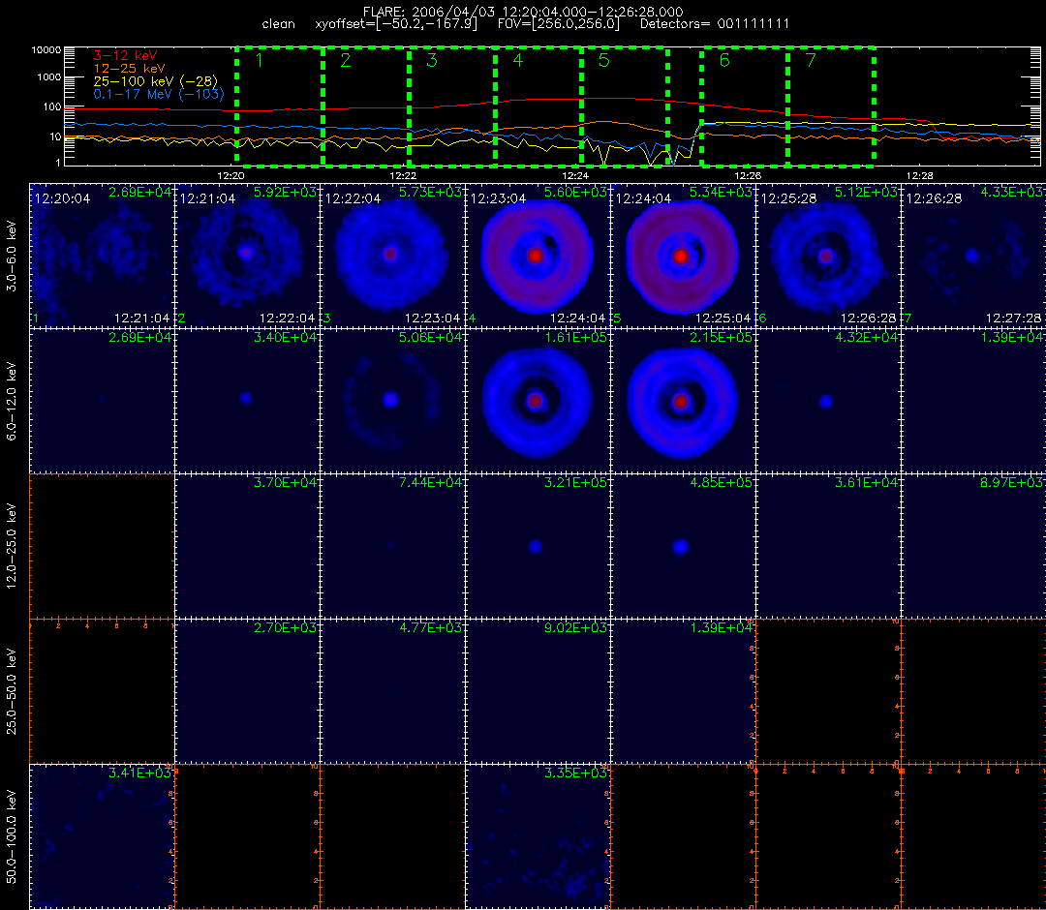Open the 3.0-6.0 keV image labeled 12:22:04
The image size is (1046, 910).
392,256
